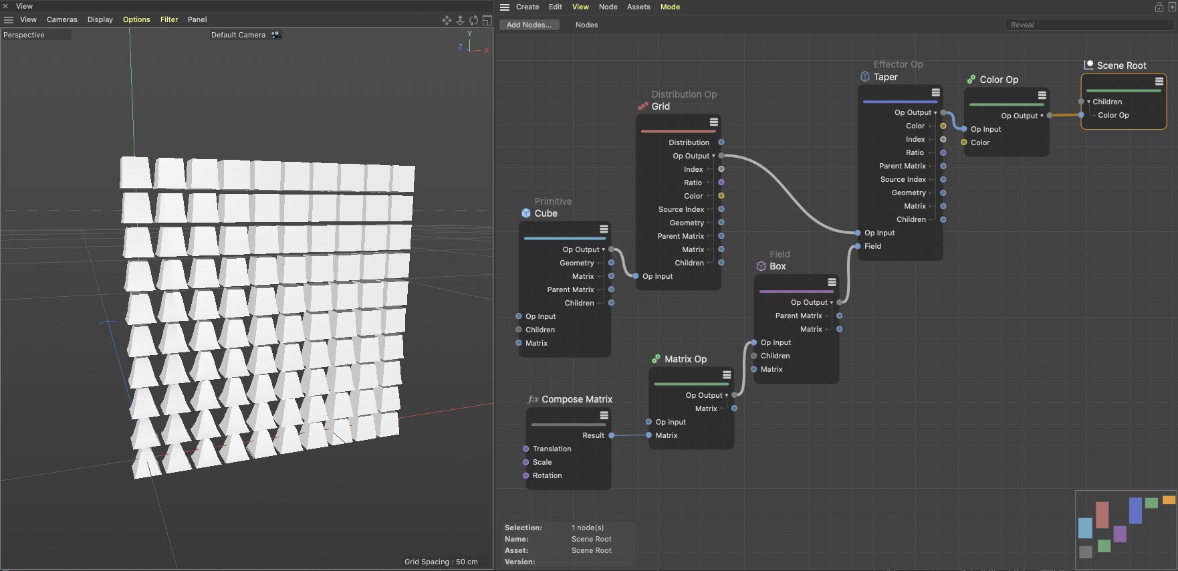Click the Cube primitive node icon
This screenshot has width=1178, height=571.
[x=526, y=213]
